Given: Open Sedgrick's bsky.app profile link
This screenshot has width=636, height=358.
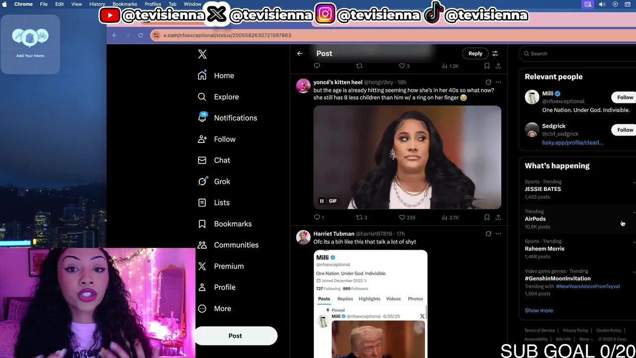Looking at the screenshot, I should [x=572, y=143].
